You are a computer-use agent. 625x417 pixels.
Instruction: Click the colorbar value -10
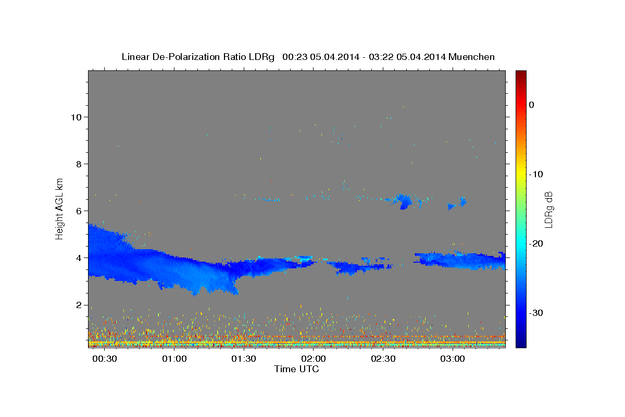point(536,174)
